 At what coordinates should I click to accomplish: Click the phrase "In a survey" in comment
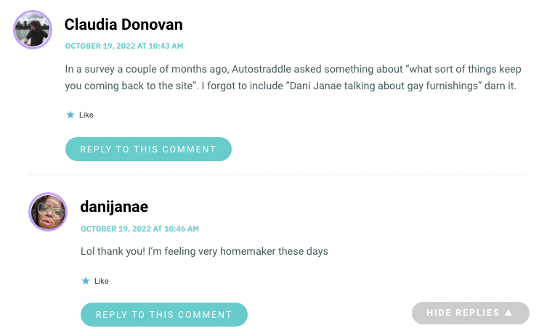click(90, 69)
